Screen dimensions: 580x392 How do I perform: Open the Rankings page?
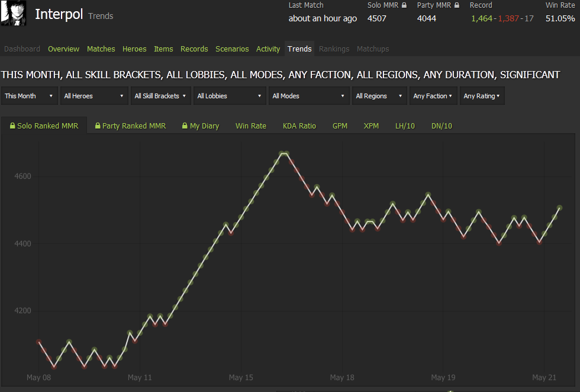pos(334,49)
